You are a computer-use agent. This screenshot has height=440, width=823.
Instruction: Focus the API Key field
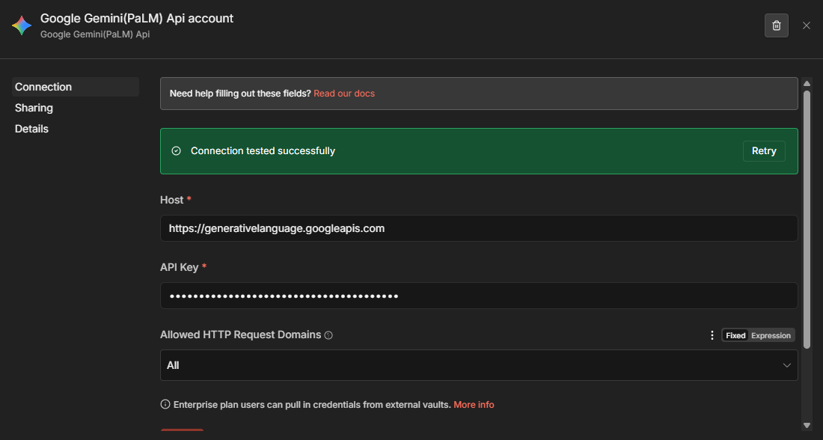point(479,296)
